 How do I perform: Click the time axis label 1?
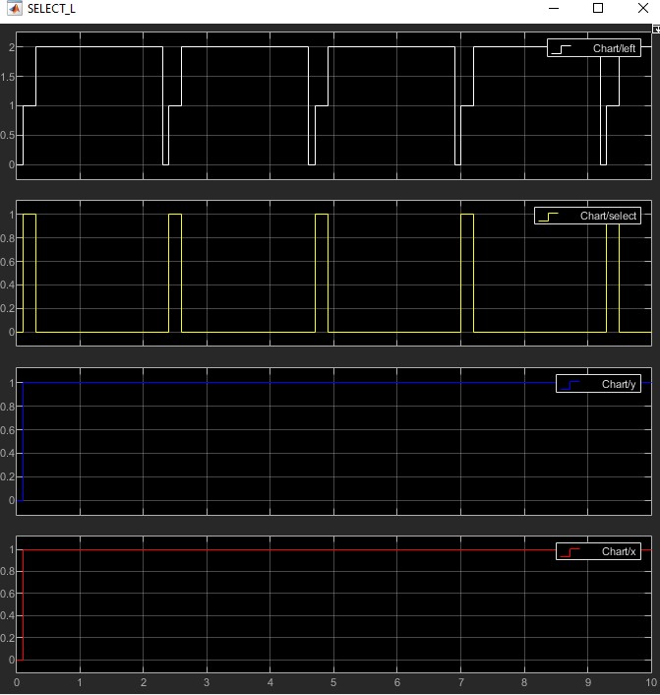tap(80, 682)
